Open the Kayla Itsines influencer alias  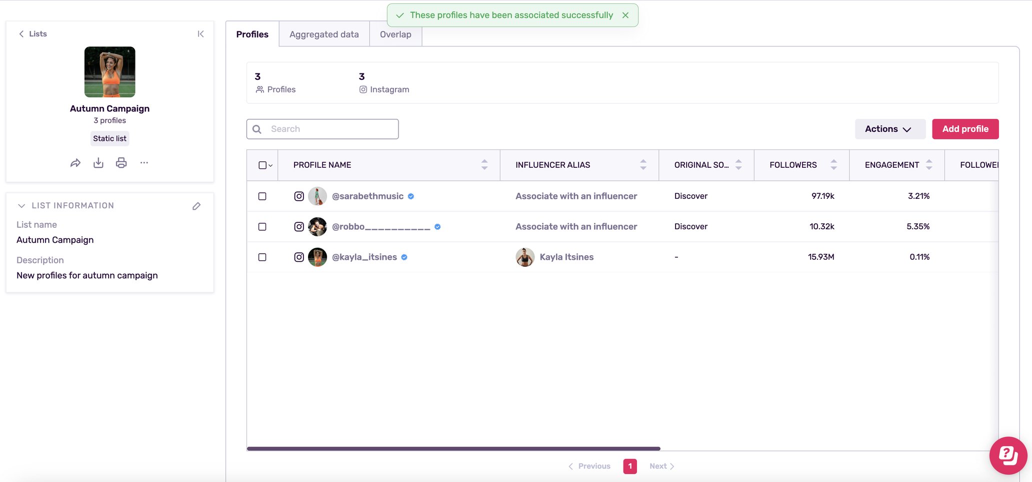[x=566, y=257]
